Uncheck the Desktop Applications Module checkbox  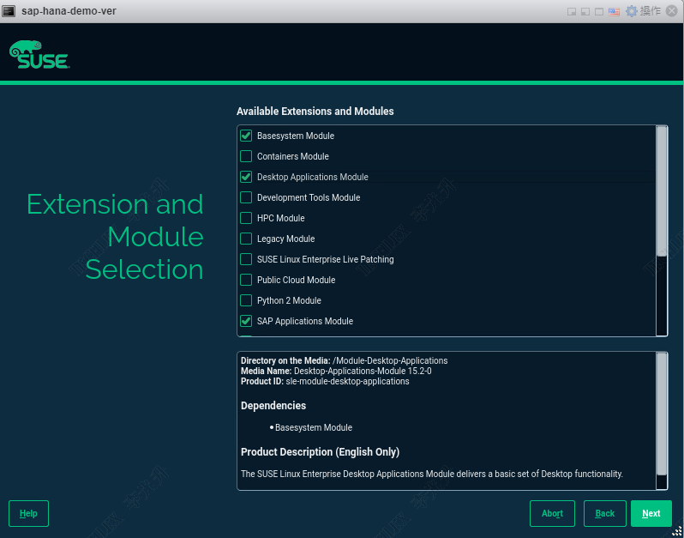coord(246,177)
